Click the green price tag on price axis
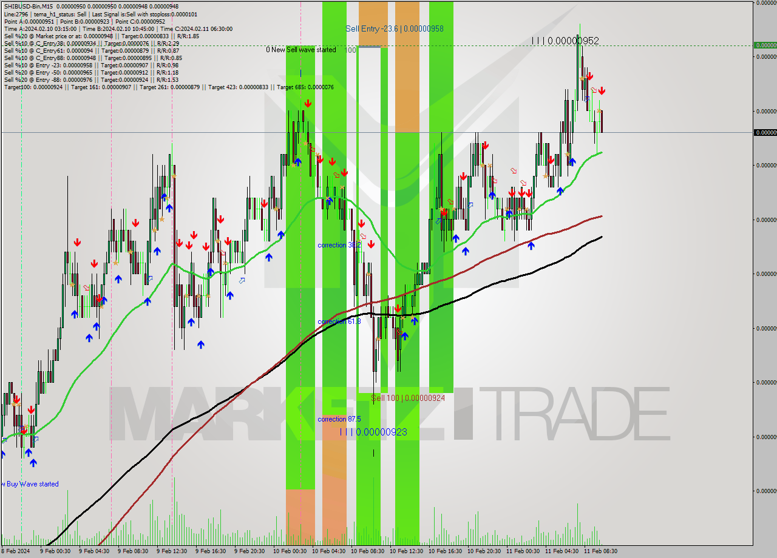 [765, 45]
